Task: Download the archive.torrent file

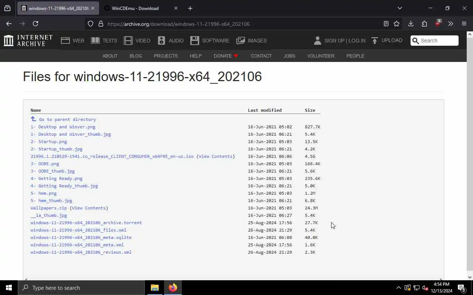Action: (x=86, y=223)
